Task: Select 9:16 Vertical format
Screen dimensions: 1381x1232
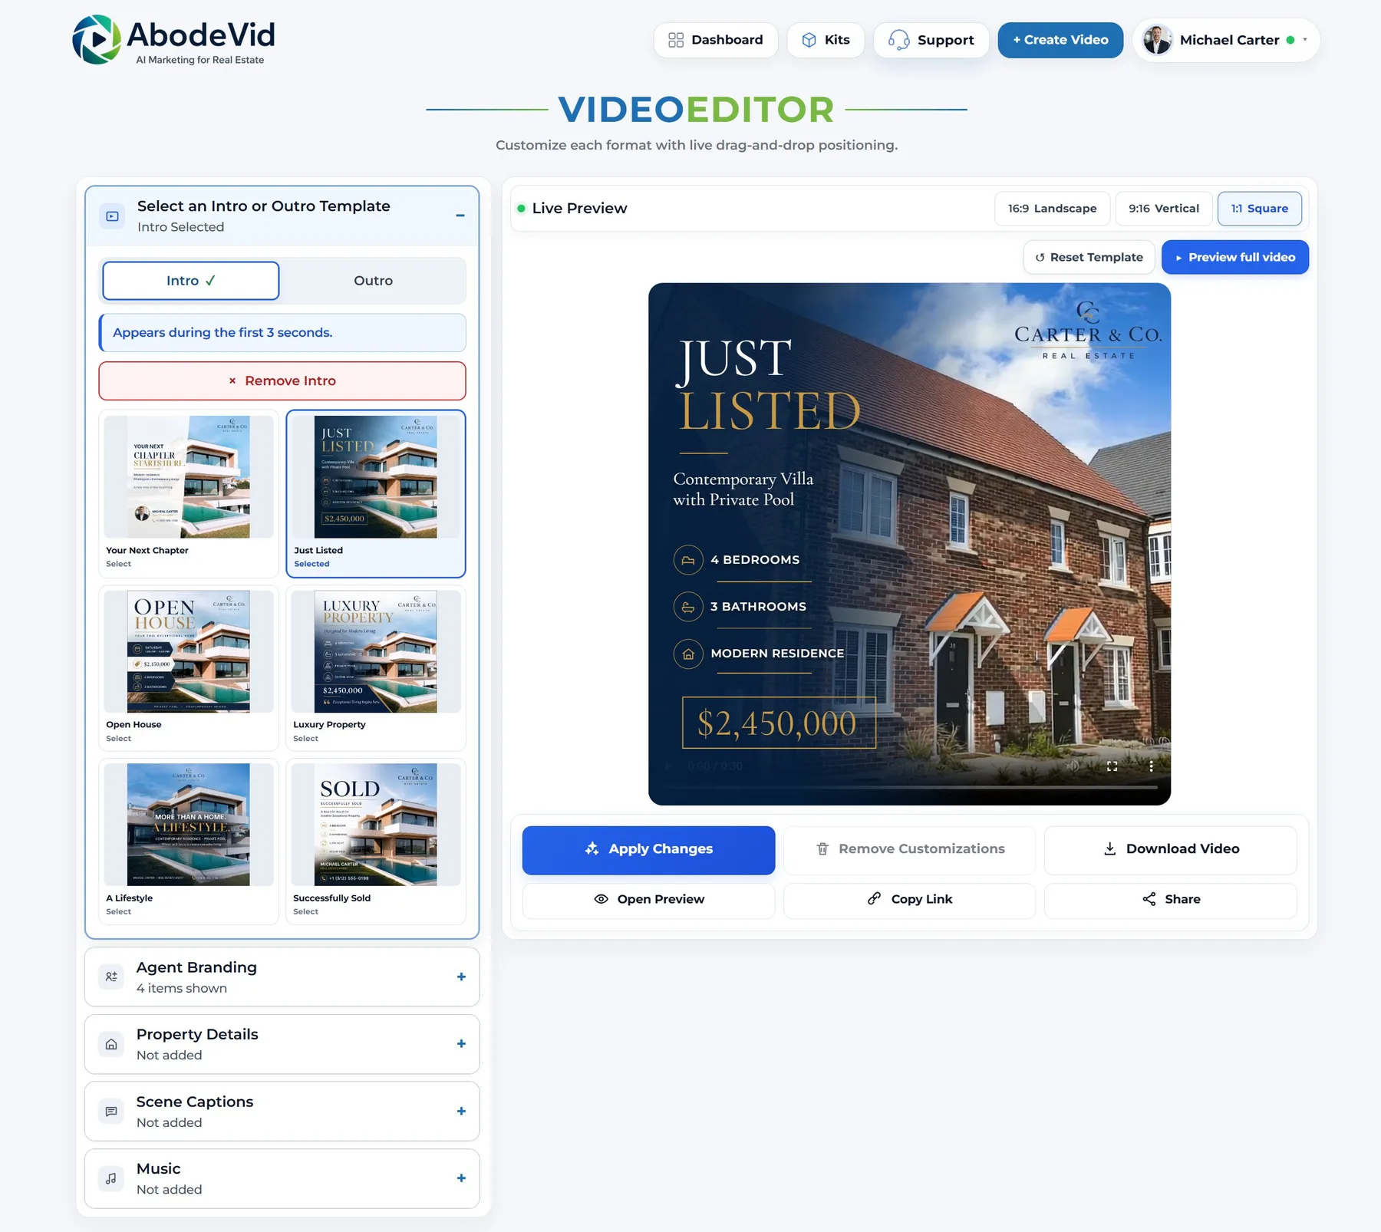Action: click(x=1163, y=209)
